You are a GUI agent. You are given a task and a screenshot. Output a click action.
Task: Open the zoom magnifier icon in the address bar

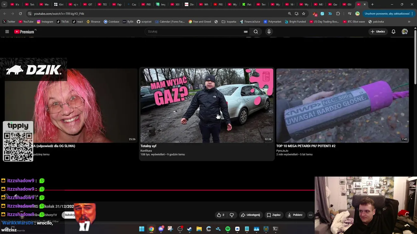289,14
